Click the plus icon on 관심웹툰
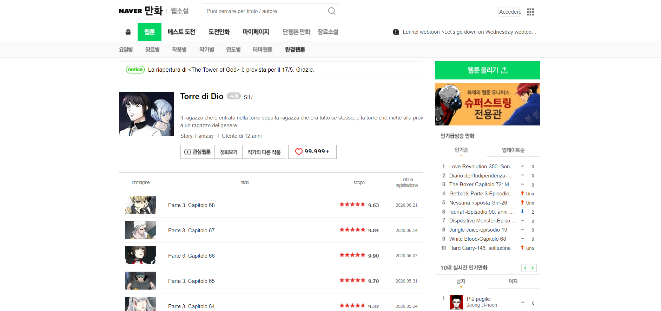This screenshot has width=661, height=311. [187, 152]
